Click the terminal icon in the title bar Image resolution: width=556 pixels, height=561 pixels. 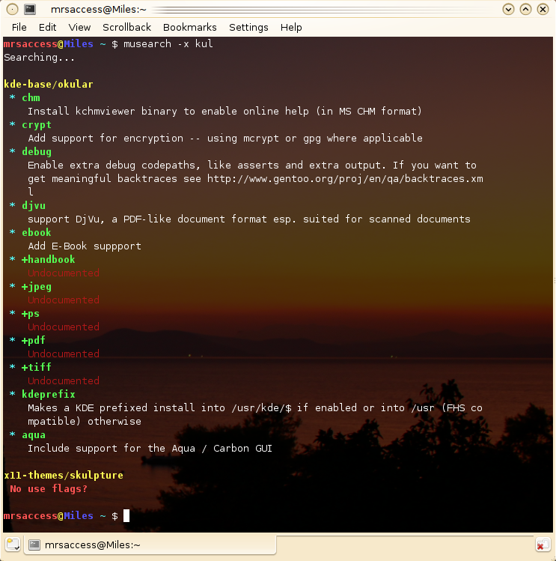click(29, 9)
